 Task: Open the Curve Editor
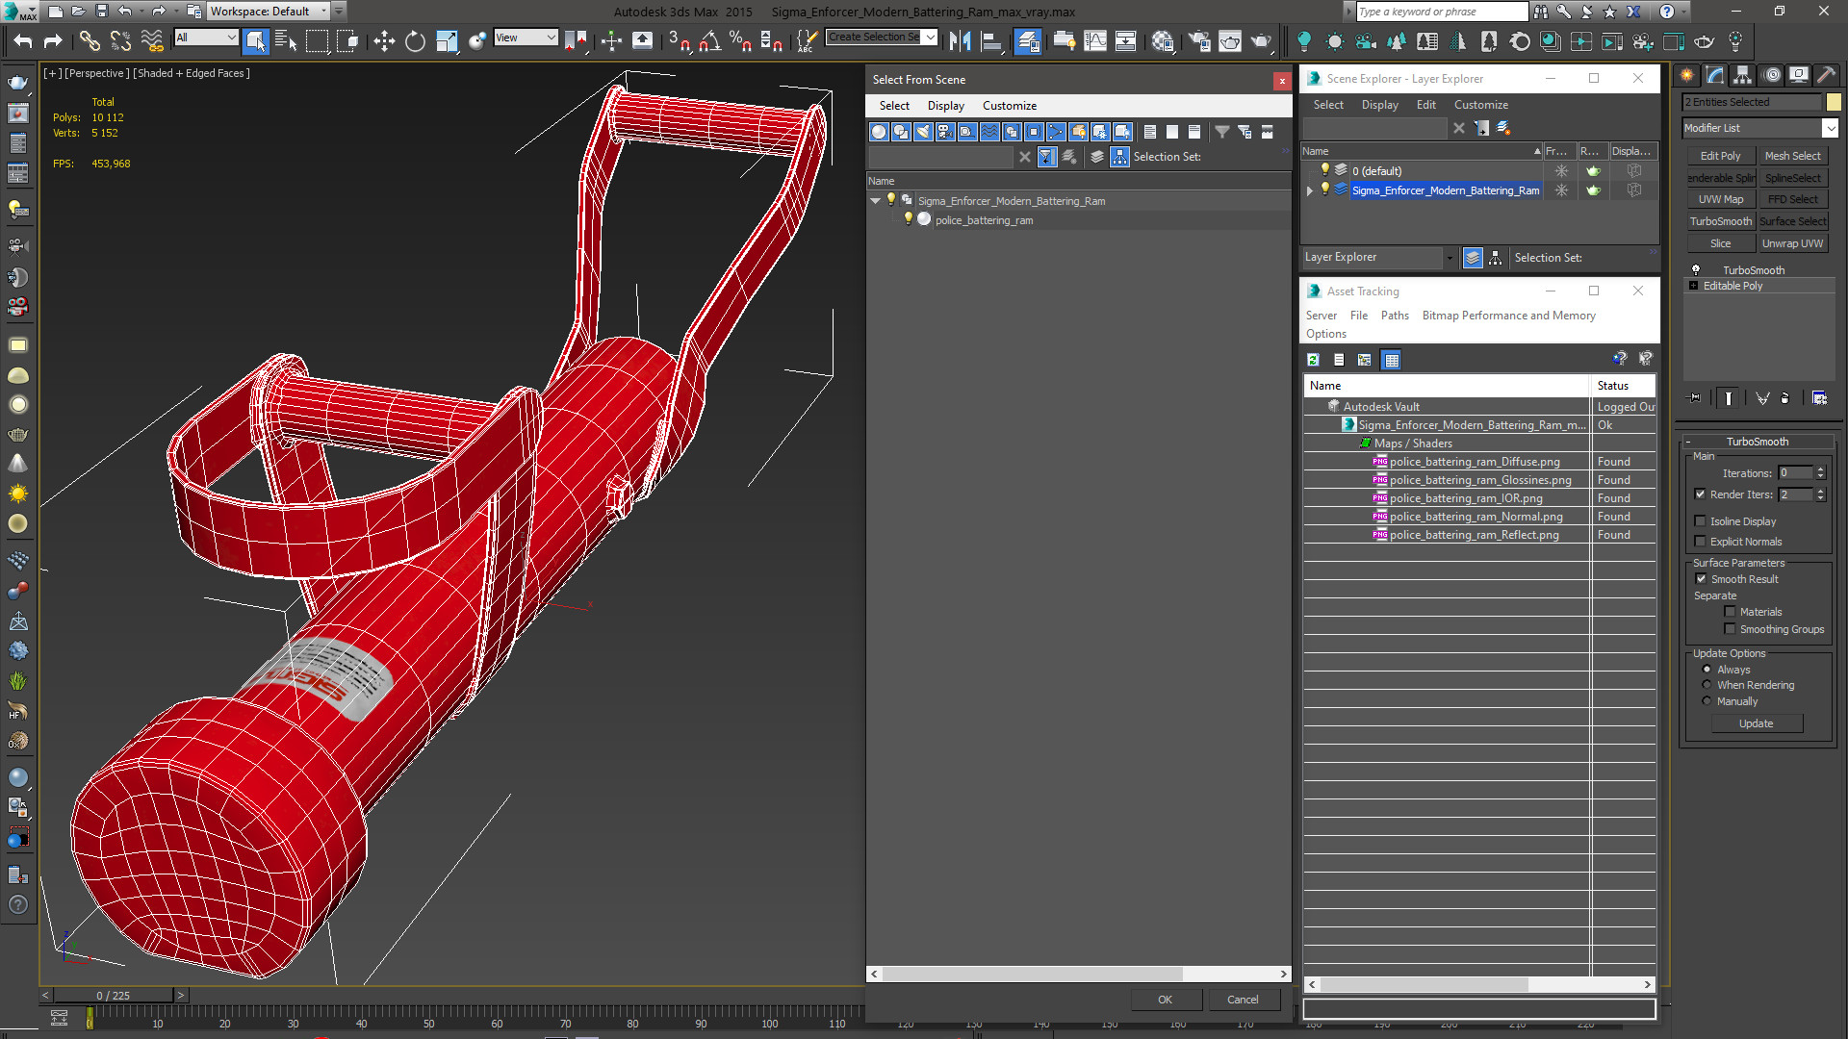(1095, 41)
